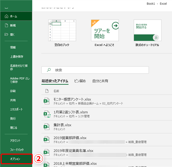Click Excel icon of 集計表.xlsx
The width and height of the screenshot is (172, 167).
(47, 127)
